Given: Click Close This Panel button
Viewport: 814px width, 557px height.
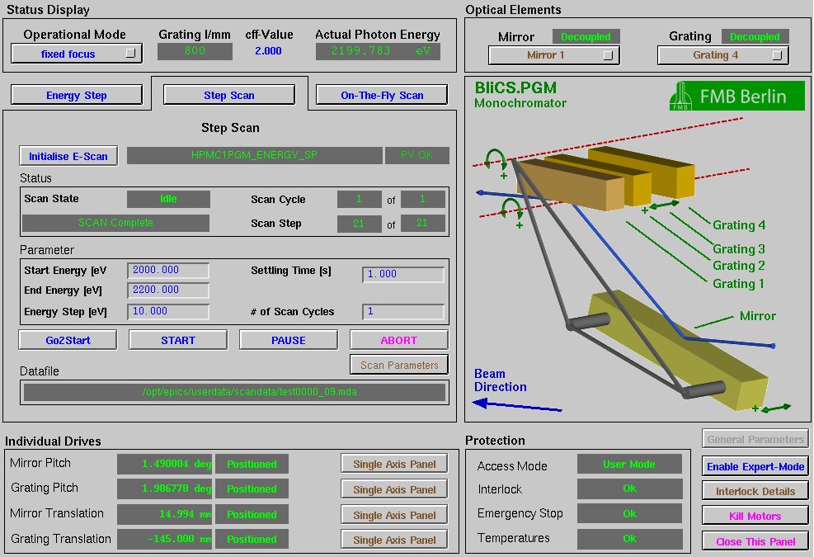Looking at the screenshot, I should [755, 541].
